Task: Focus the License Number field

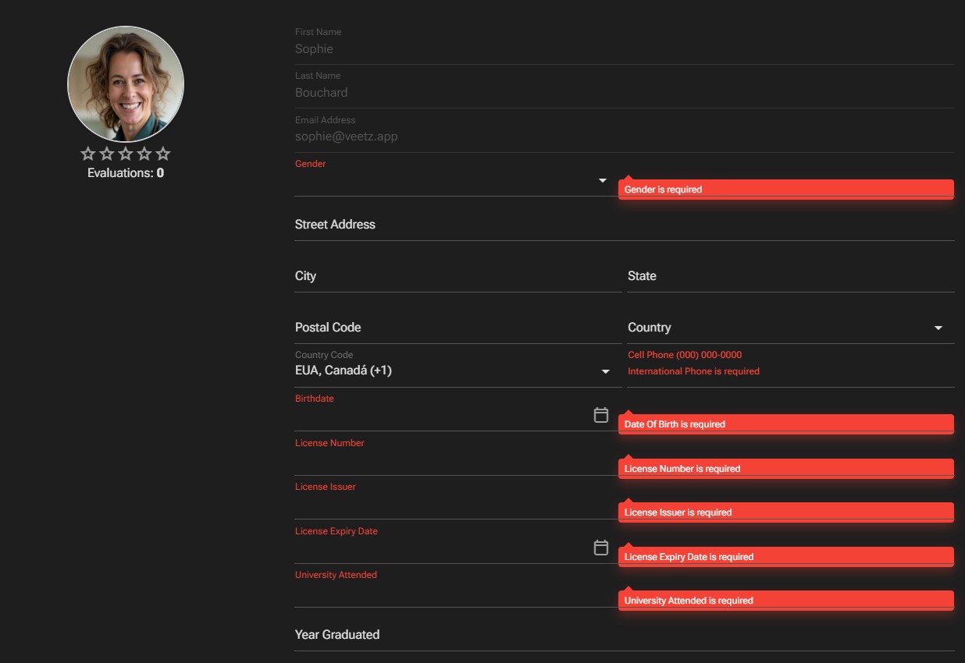Action: [453, 461]
